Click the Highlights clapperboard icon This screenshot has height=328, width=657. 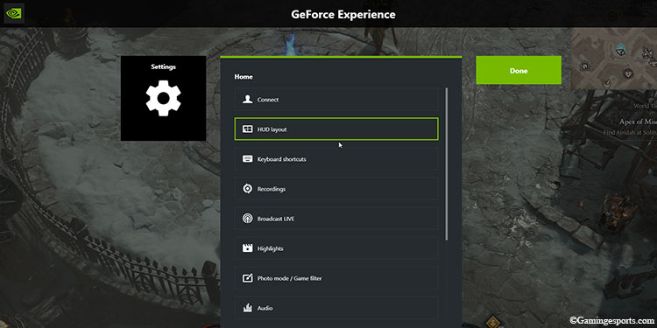pos(248,248)
